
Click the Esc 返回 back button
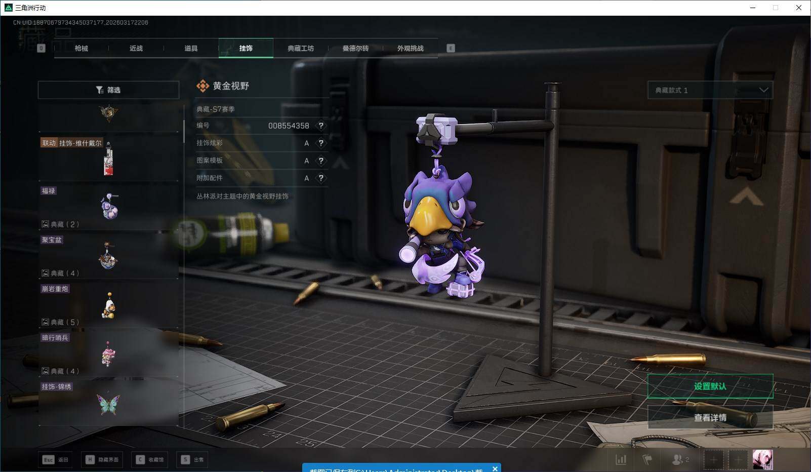[55, 459]
